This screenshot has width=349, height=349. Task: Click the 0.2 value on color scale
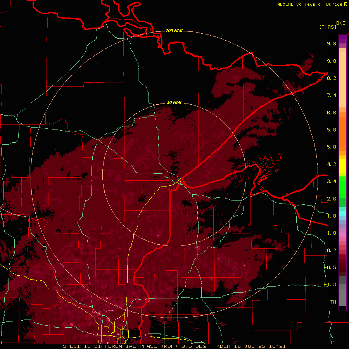click(332, 251)
